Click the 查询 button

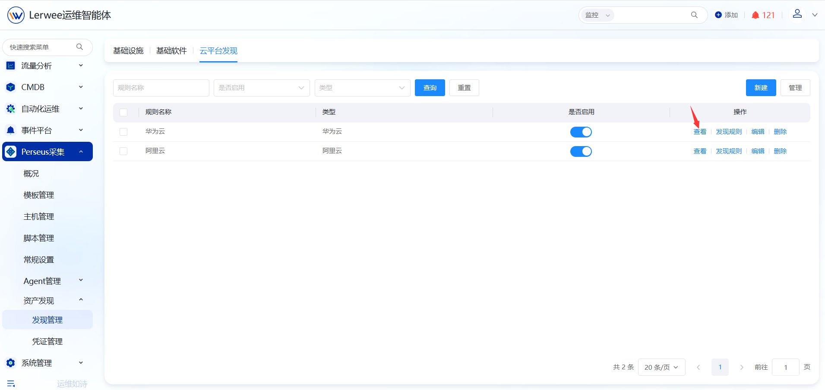430,88
